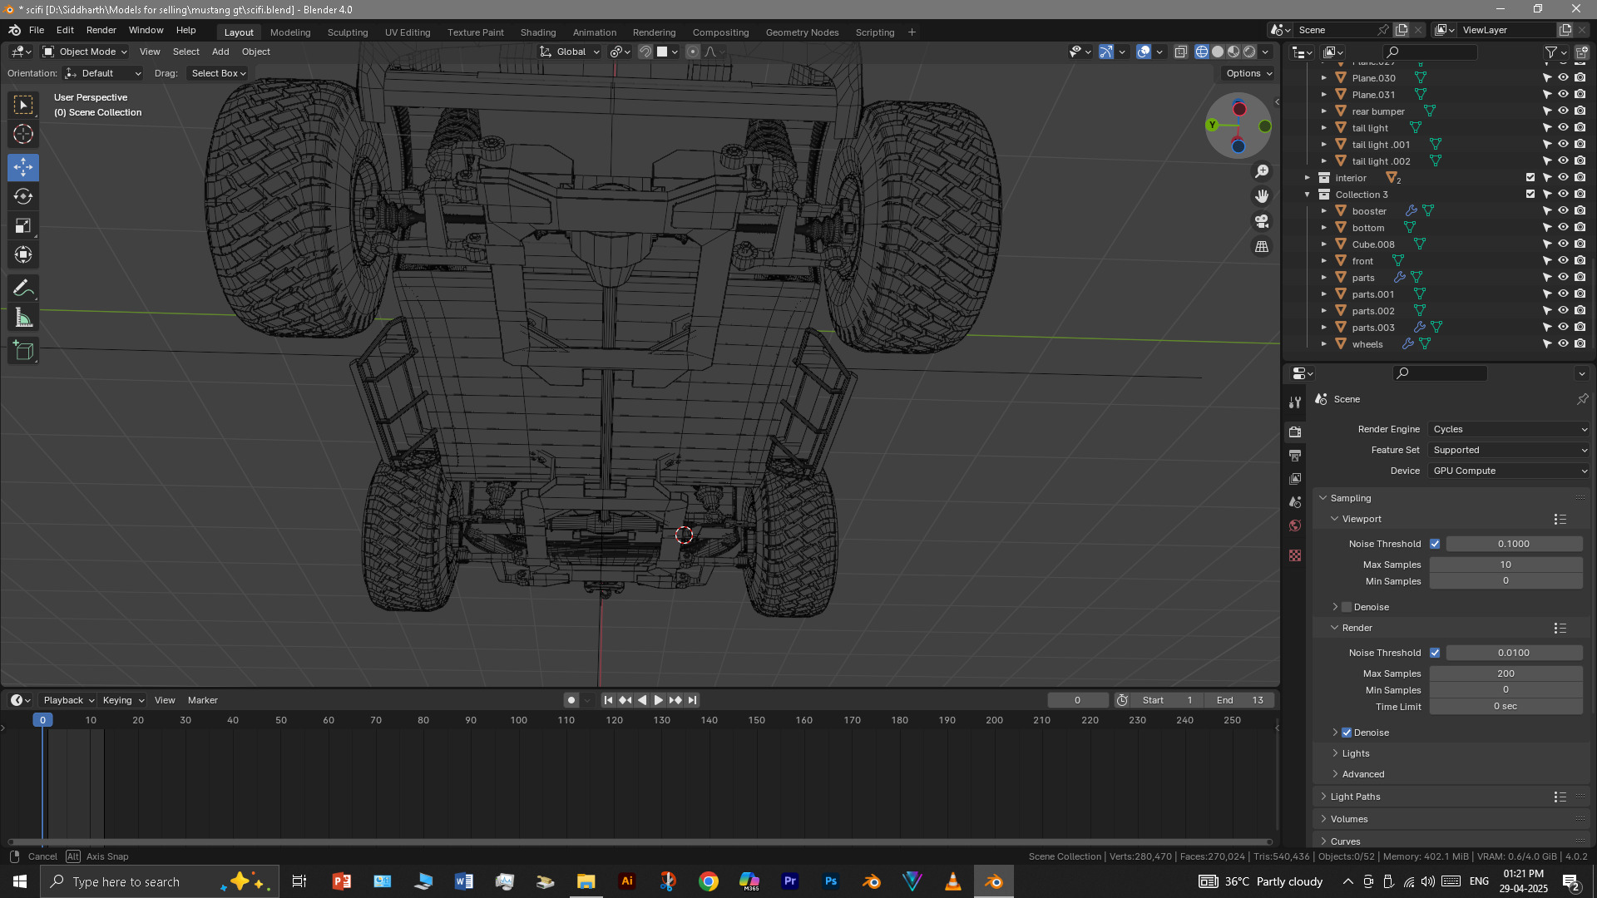The height and width of the screenshot is (898, 1597).
Task: Switch perspective/orthographic grid icon
Action: [x=1262, y=246]
